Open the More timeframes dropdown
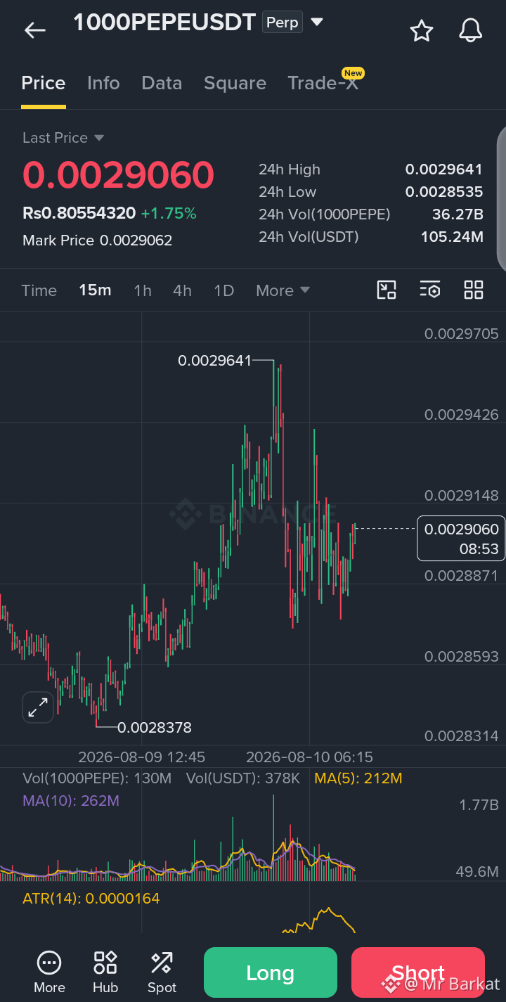506x1002 pixels. pos(283,290)
